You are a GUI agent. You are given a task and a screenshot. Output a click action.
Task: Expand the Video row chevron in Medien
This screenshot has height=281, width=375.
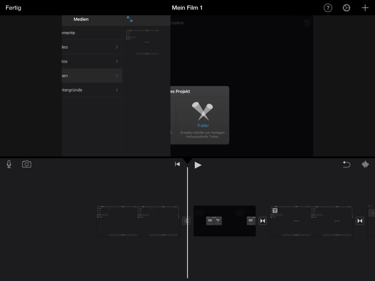tap(117, 47)
